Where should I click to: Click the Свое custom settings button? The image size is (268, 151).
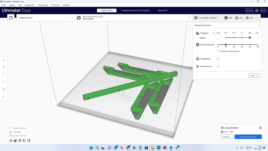click(x=254, y=76)
